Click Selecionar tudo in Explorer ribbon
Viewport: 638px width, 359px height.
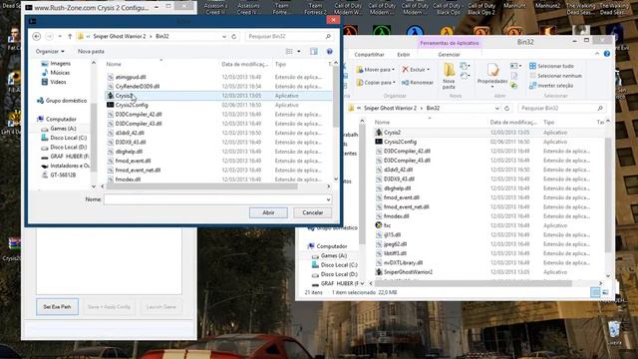tap(551, 66)
